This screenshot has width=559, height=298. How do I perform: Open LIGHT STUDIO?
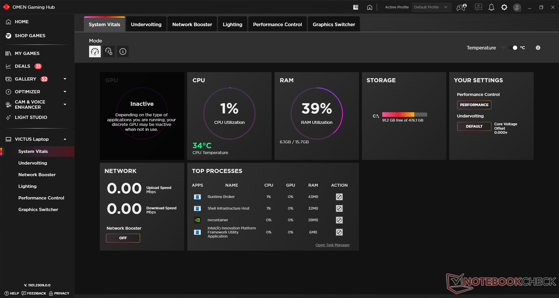[x=31, y=117]
